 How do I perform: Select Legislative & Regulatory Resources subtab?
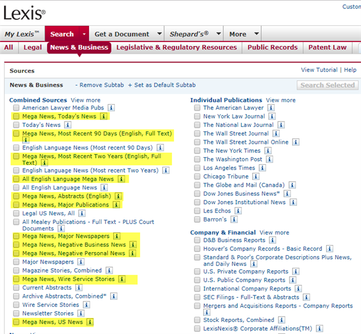(x=176, y=48)
